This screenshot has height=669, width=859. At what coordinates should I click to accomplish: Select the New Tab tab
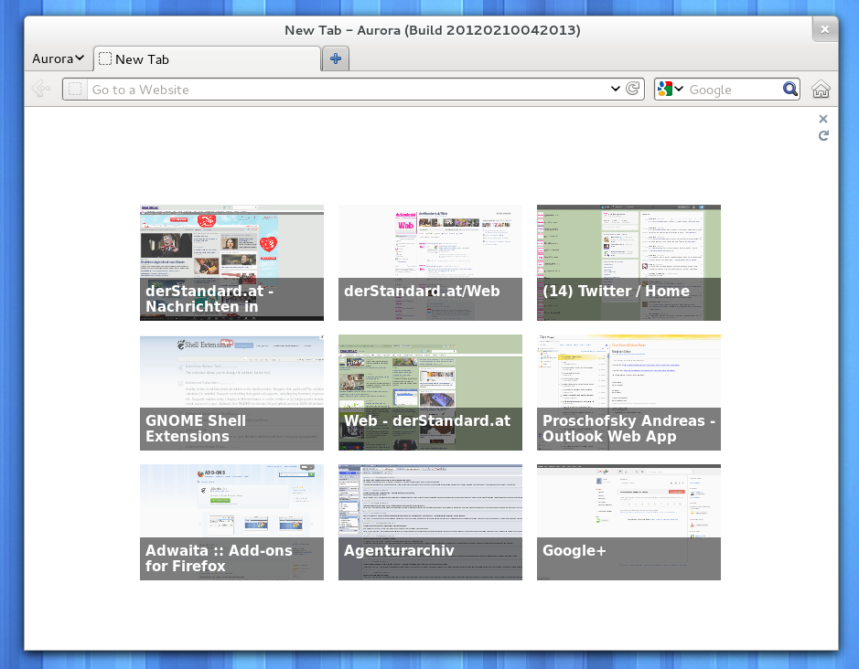(207, 59)
